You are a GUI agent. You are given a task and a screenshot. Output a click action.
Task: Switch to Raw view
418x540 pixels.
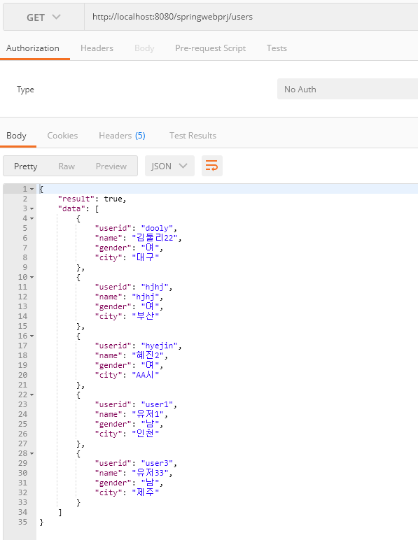67,166
